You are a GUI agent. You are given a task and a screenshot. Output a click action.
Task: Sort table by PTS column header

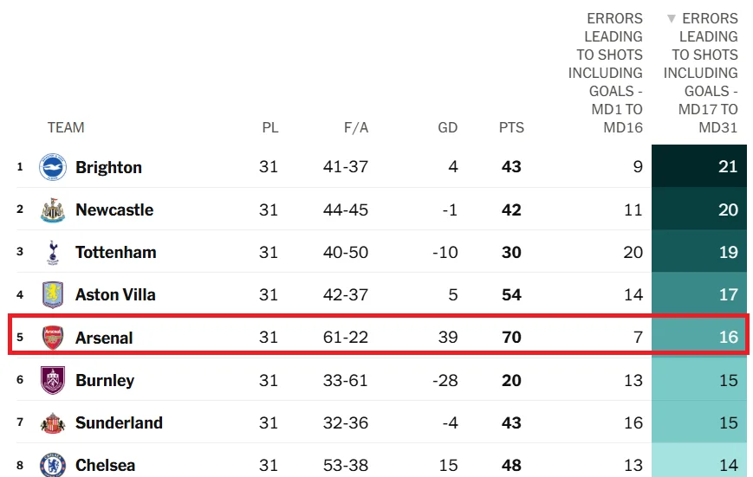click(x=511, y=128)
